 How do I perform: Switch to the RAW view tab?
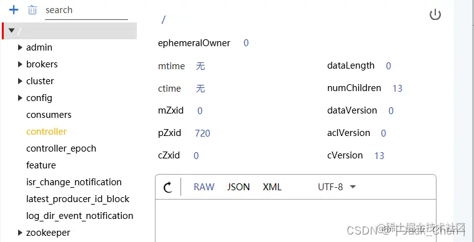204,187
